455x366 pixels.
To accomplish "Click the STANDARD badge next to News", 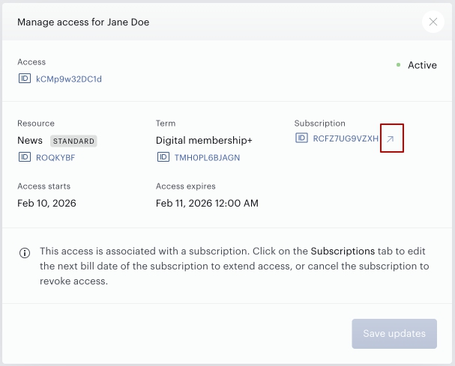I will [x=73, y=141].
